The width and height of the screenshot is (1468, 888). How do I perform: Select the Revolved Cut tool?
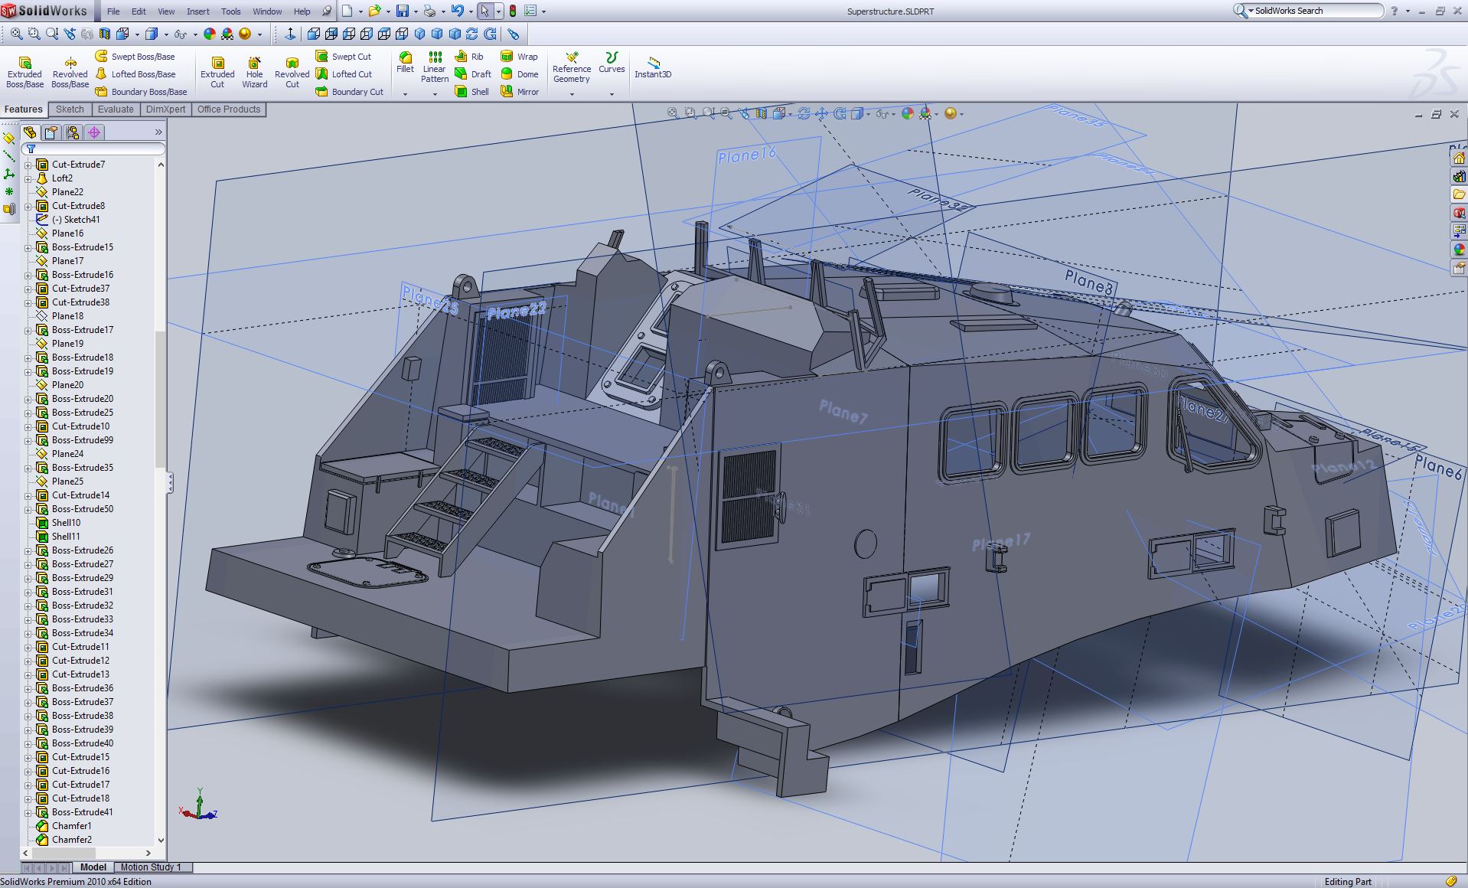click(292, 72)
